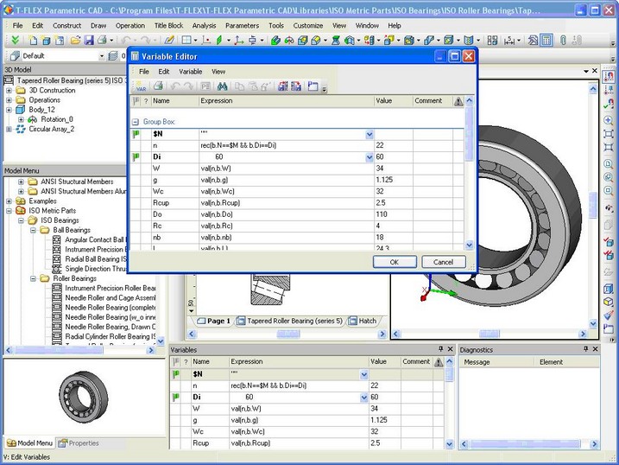Switch to the Hatch tab
The width and height of the screenshot is (619, 465).
pos(363,321)
